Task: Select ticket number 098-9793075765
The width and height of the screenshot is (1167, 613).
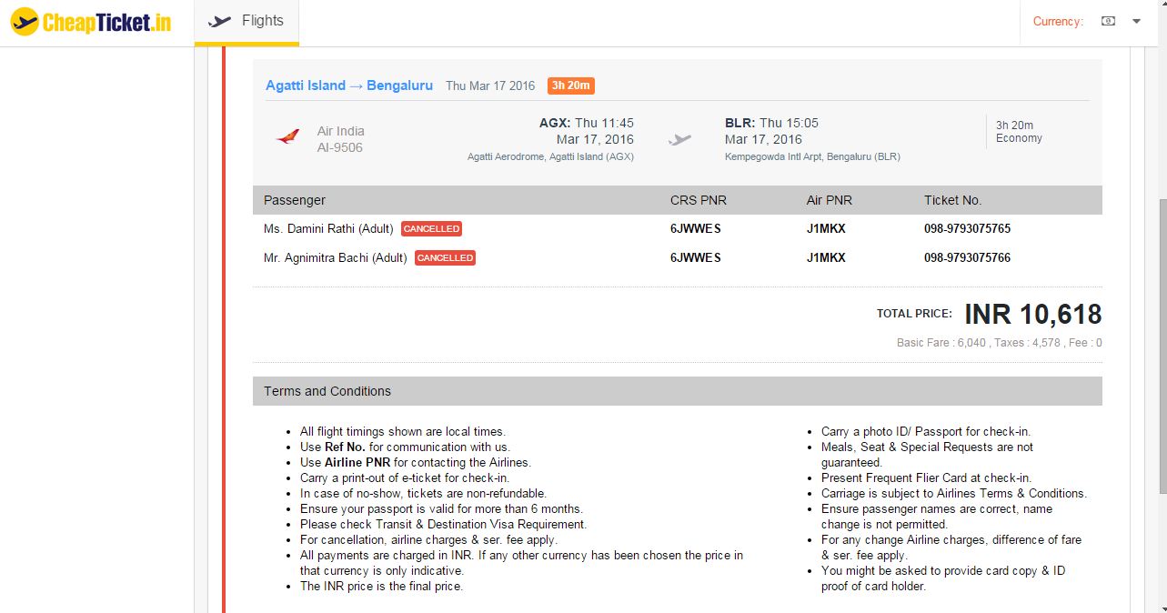Action: tap(967, 229)
